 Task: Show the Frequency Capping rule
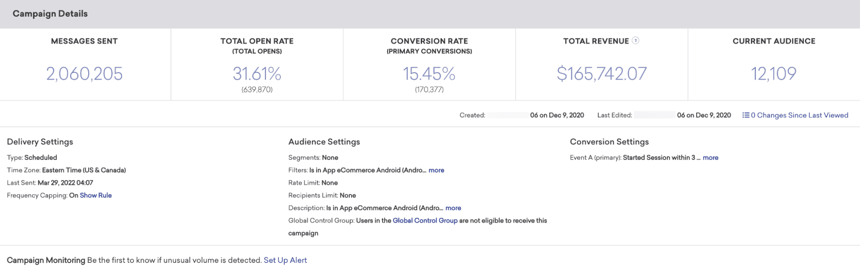tap(96, 195)
